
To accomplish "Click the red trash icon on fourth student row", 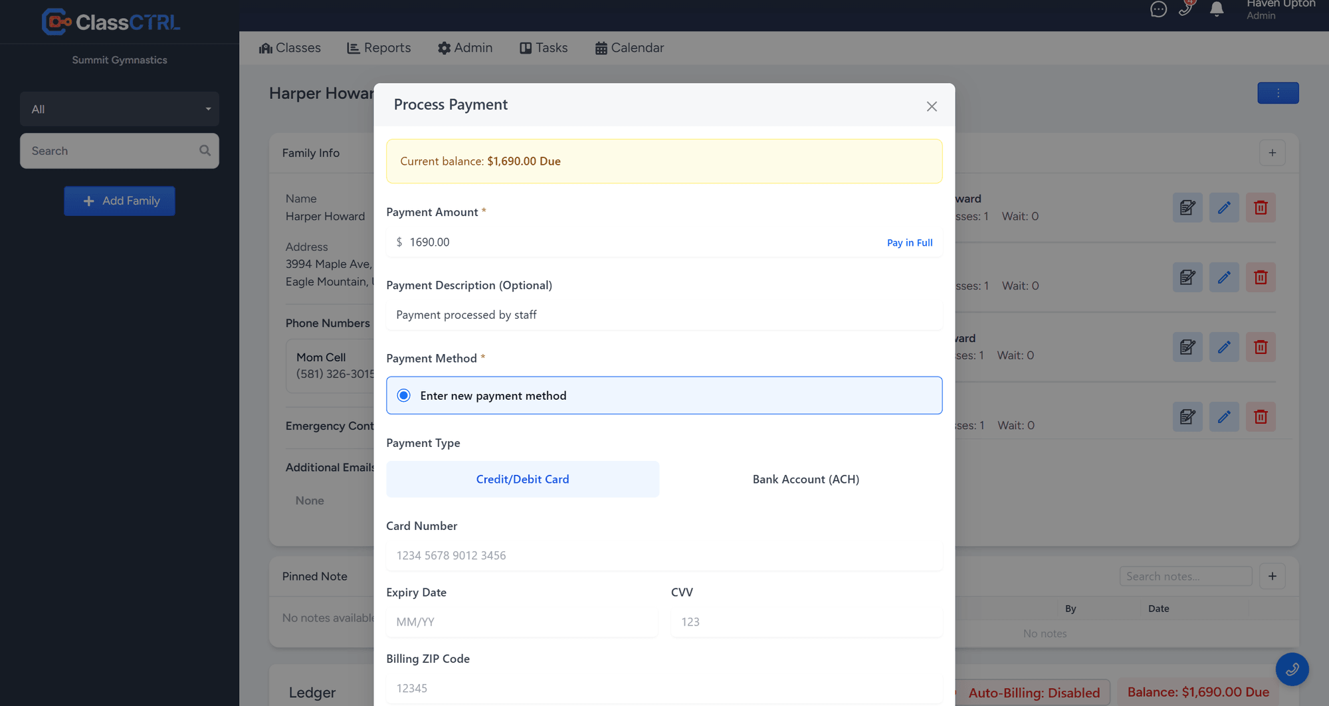I will 1261,416.
